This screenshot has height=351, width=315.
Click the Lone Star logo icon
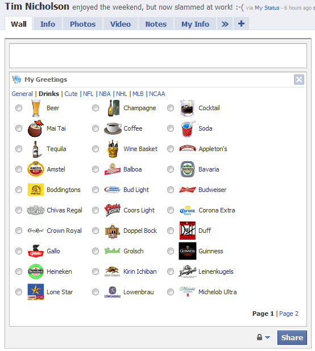pos(36,292)
